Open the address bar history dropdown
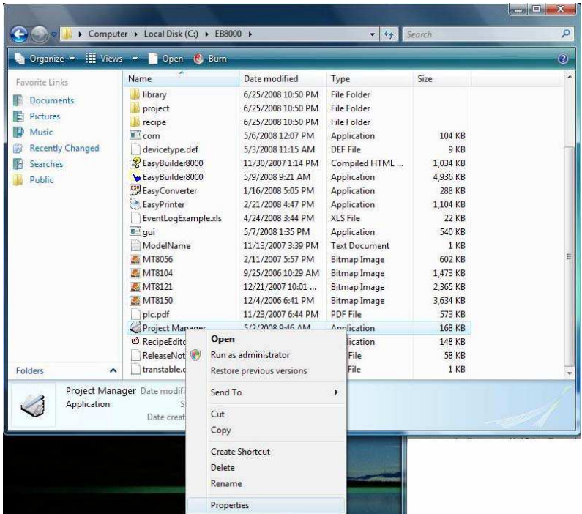This screenshot has height=514, width=582. [372, 34]
